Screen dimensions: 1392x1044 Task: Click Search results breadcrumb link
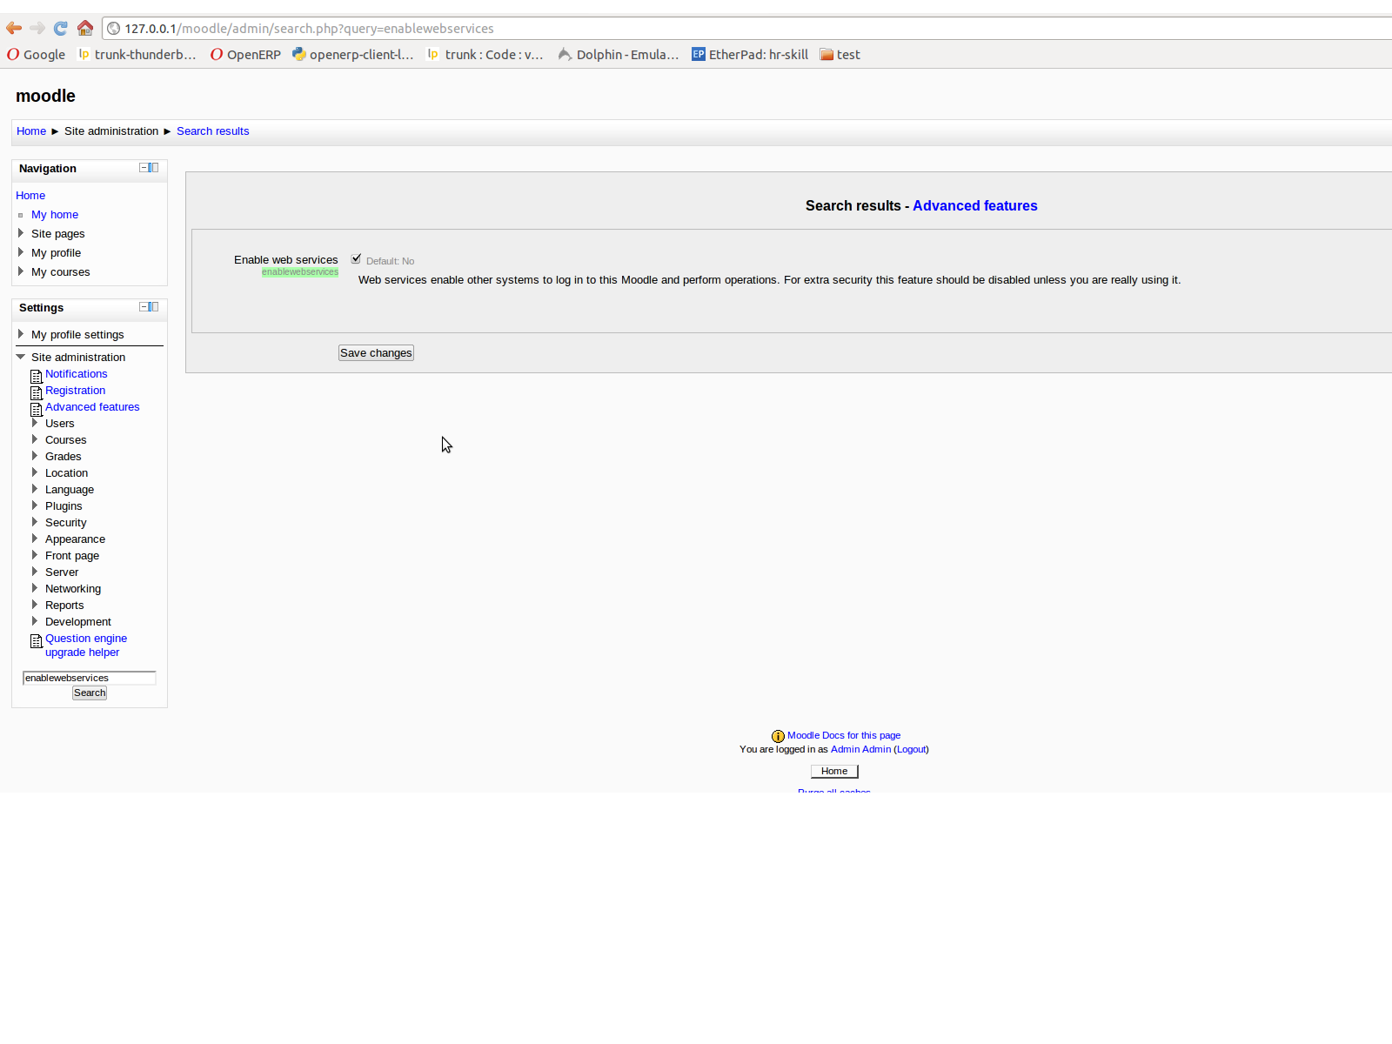[x=212, y=131]
